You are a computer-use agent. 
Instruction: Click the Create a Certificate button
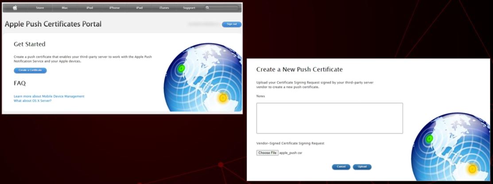(x=30, y=70)
